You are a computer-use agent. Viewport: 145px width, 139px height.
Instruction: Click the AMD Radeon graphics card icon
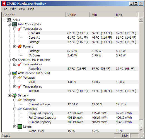14,73
